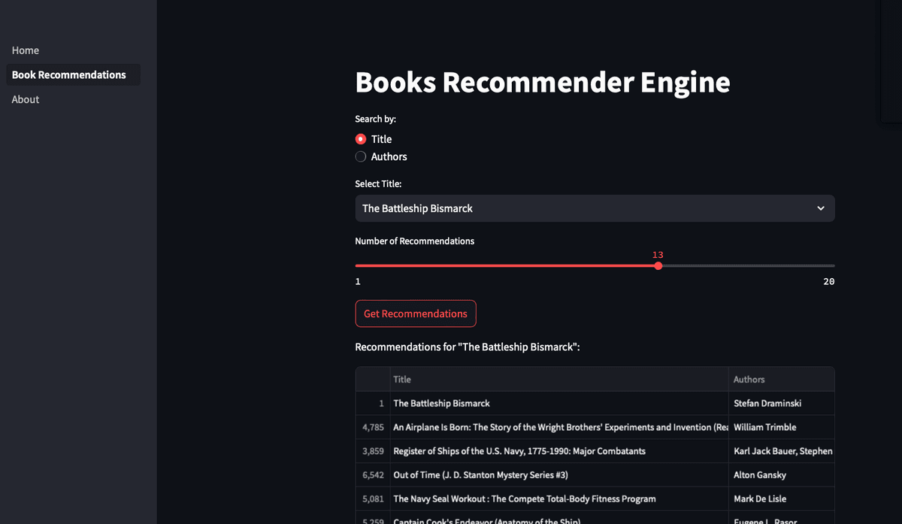Click the dropdown chevron arrow icon

pyautogui.click(x=821, y=208)
